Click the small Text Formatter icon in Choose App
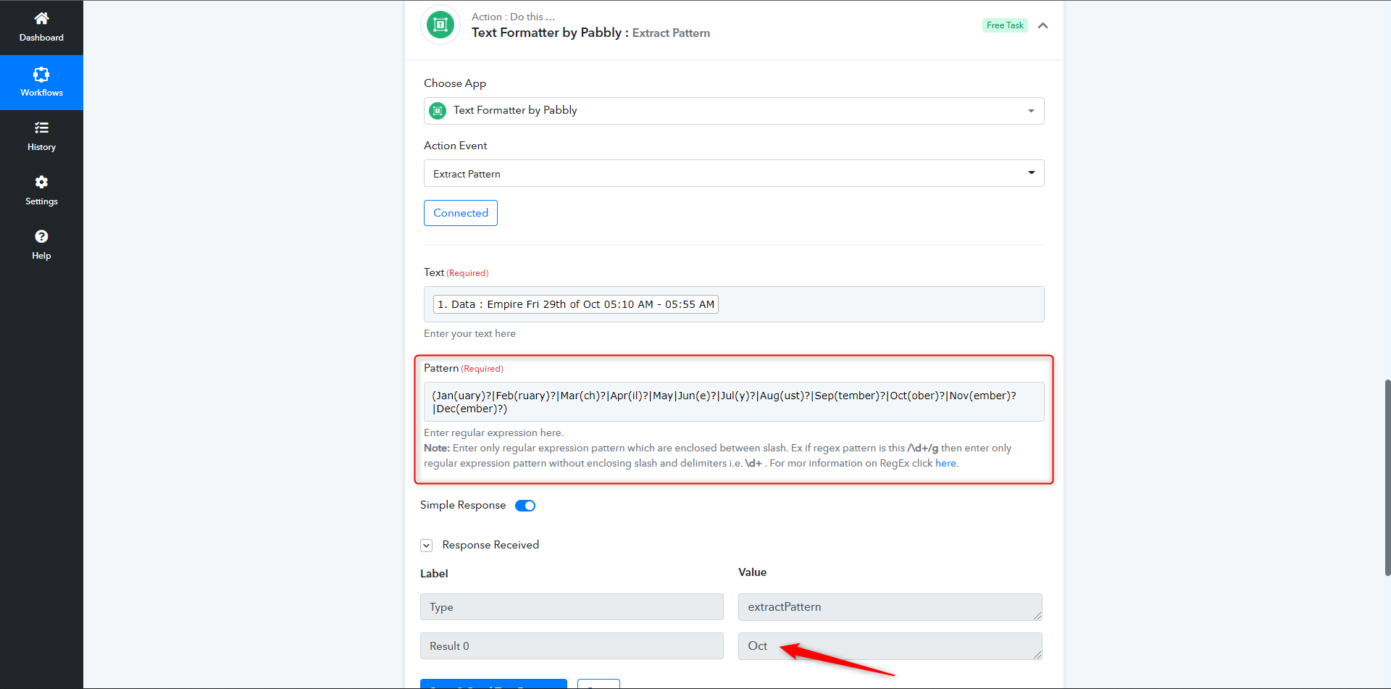The image size is (1391, 689). click(438, 111)
